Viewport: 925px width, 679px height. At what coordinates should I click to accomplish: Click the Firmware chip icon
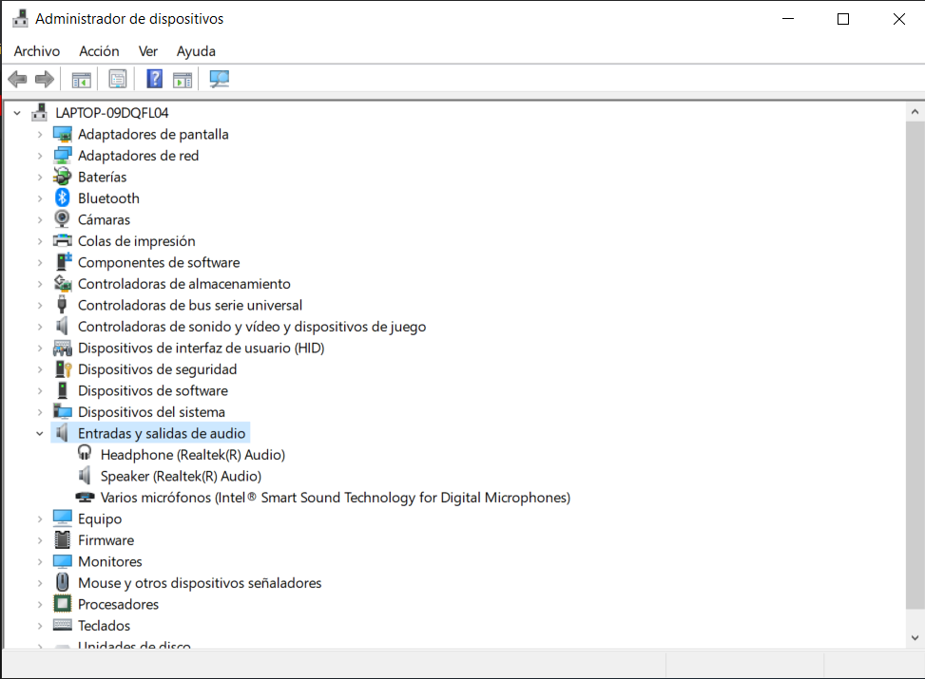(62, 540)
